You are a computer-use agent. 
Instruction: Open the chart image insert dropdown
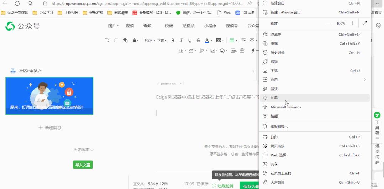[214, 50]
